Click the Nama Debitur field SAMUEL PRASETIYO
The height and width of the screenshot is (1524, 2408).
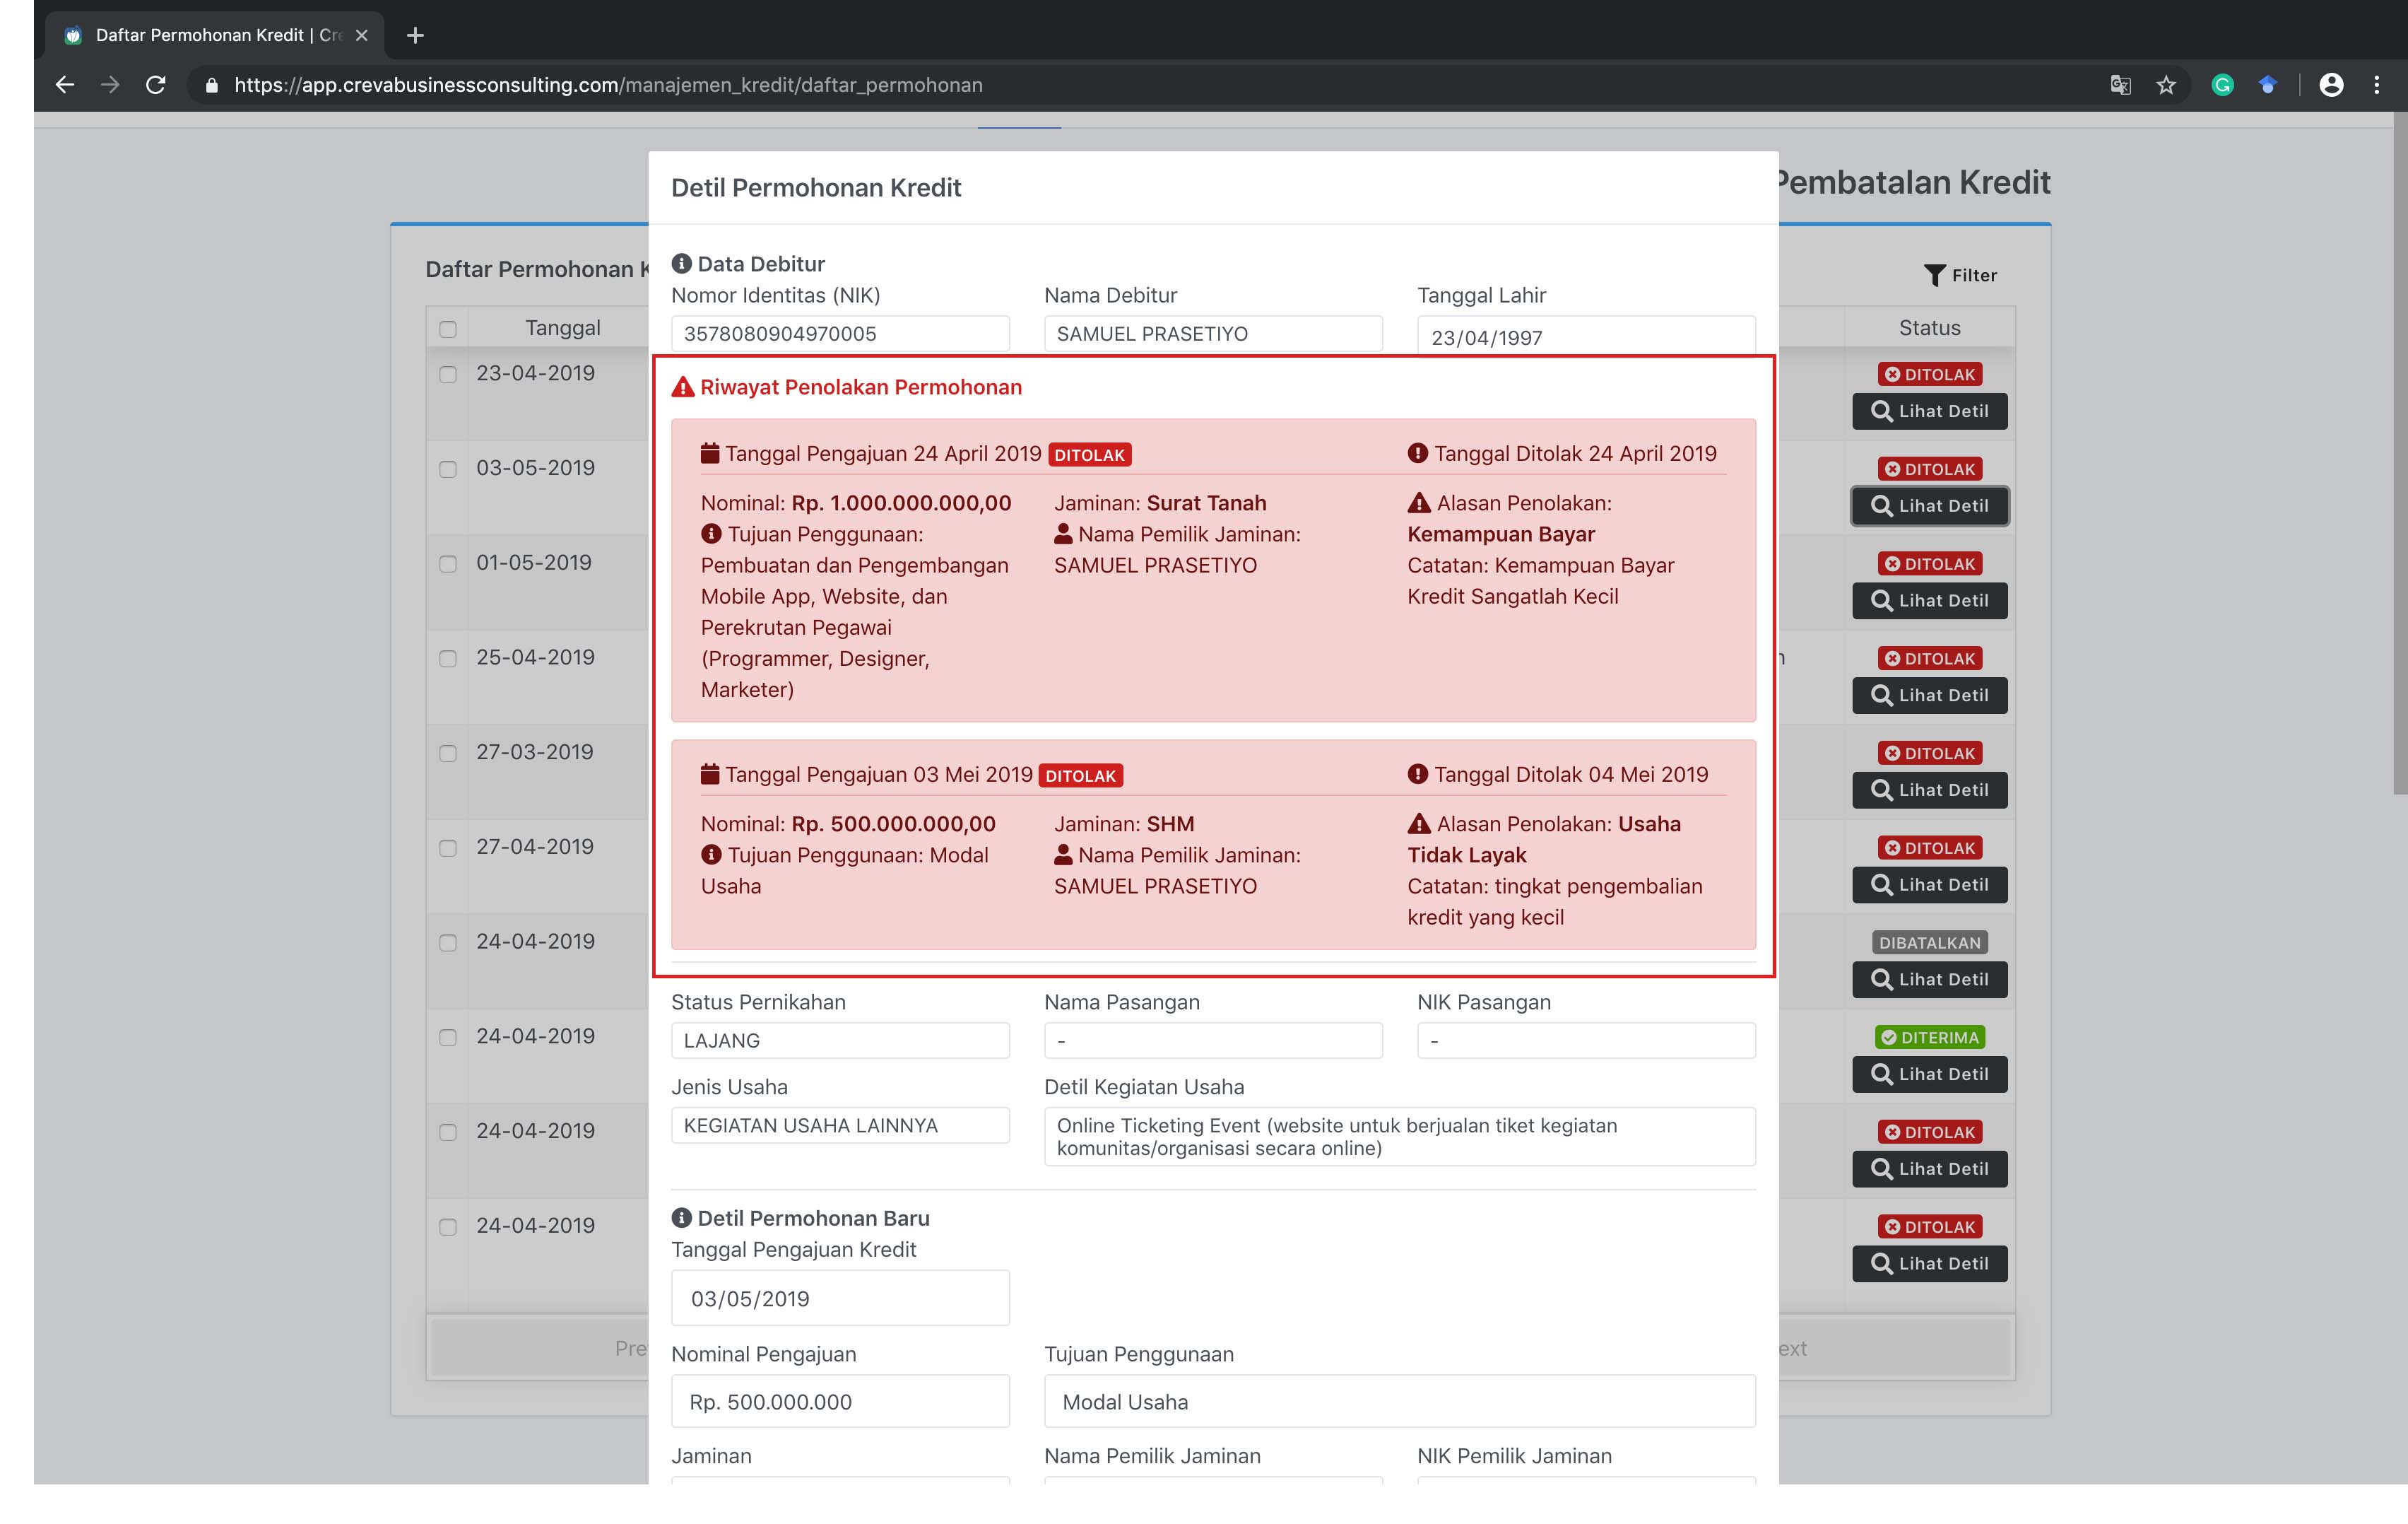[1213, 334]
